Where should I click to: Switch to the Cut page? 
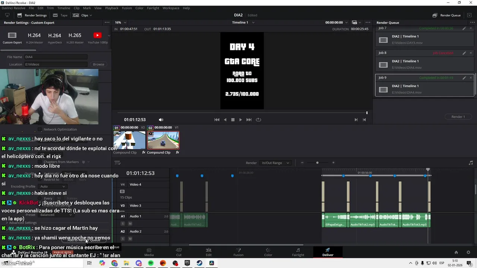click(179, 252)
